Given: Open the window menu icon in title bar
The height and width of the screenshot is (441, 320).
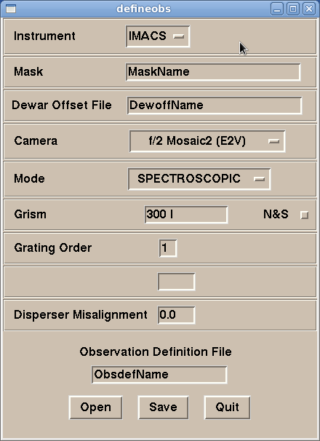Looking at the screenshot, I should pyautogui.click(x=11, y=9).
